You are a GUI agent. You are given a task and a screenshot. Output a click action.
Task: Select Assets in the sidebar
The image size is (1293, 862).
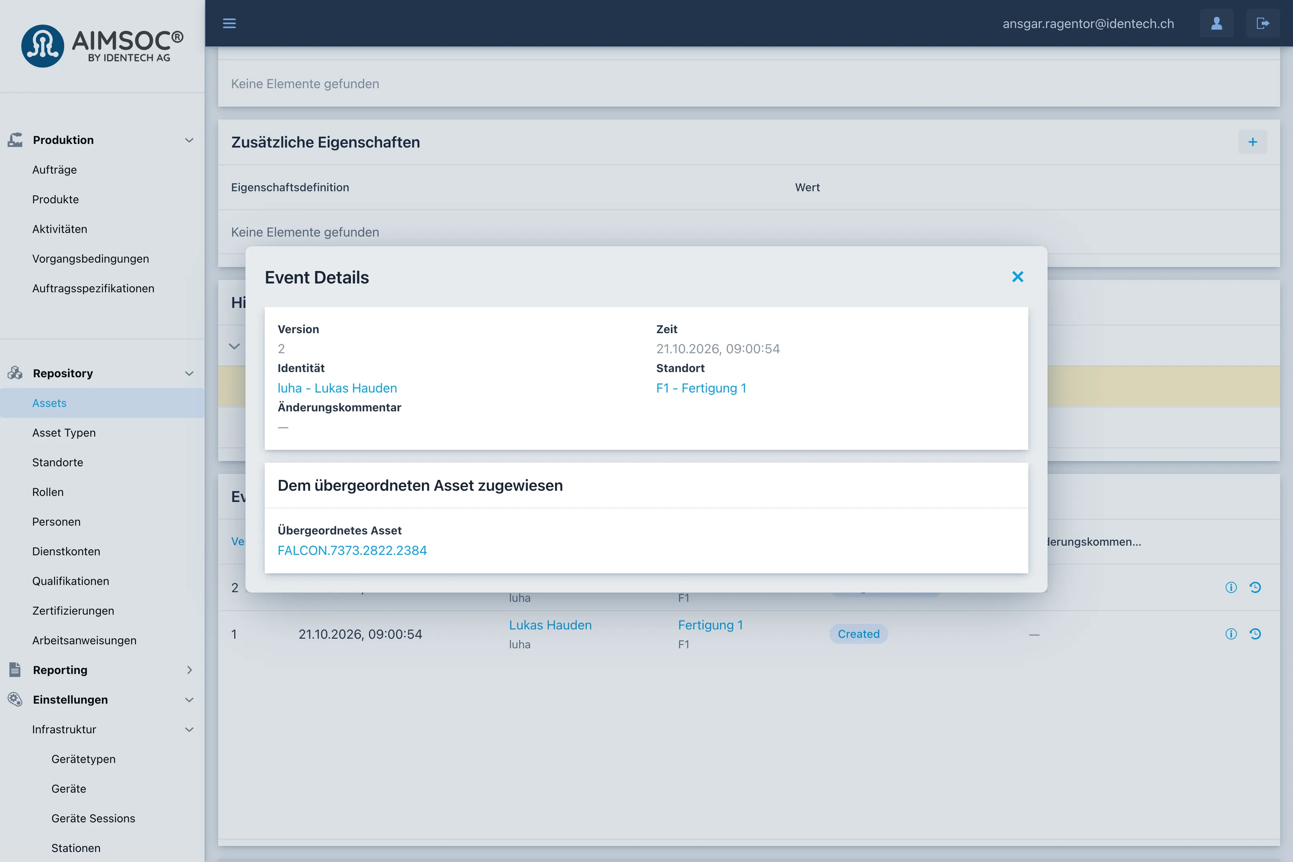click(x=102, y=403)
